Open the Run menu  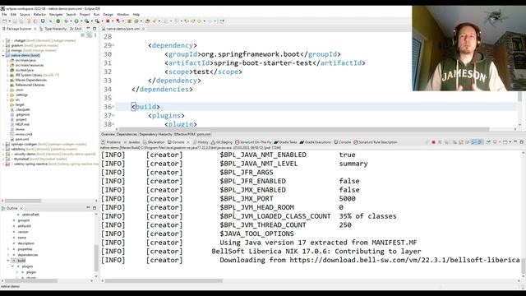click(96, 15)
